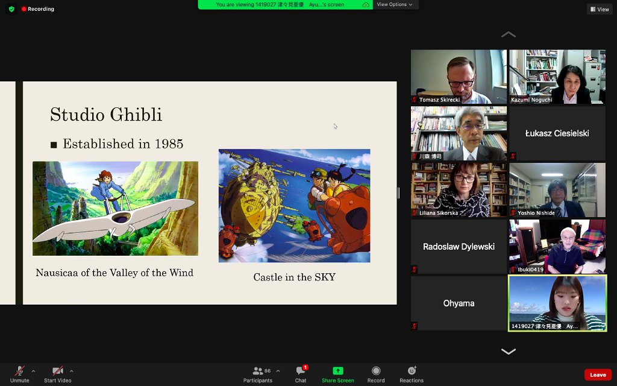Expand the caret next to Participants
This screenshot has height=386, width=617.
click(278, 371)
